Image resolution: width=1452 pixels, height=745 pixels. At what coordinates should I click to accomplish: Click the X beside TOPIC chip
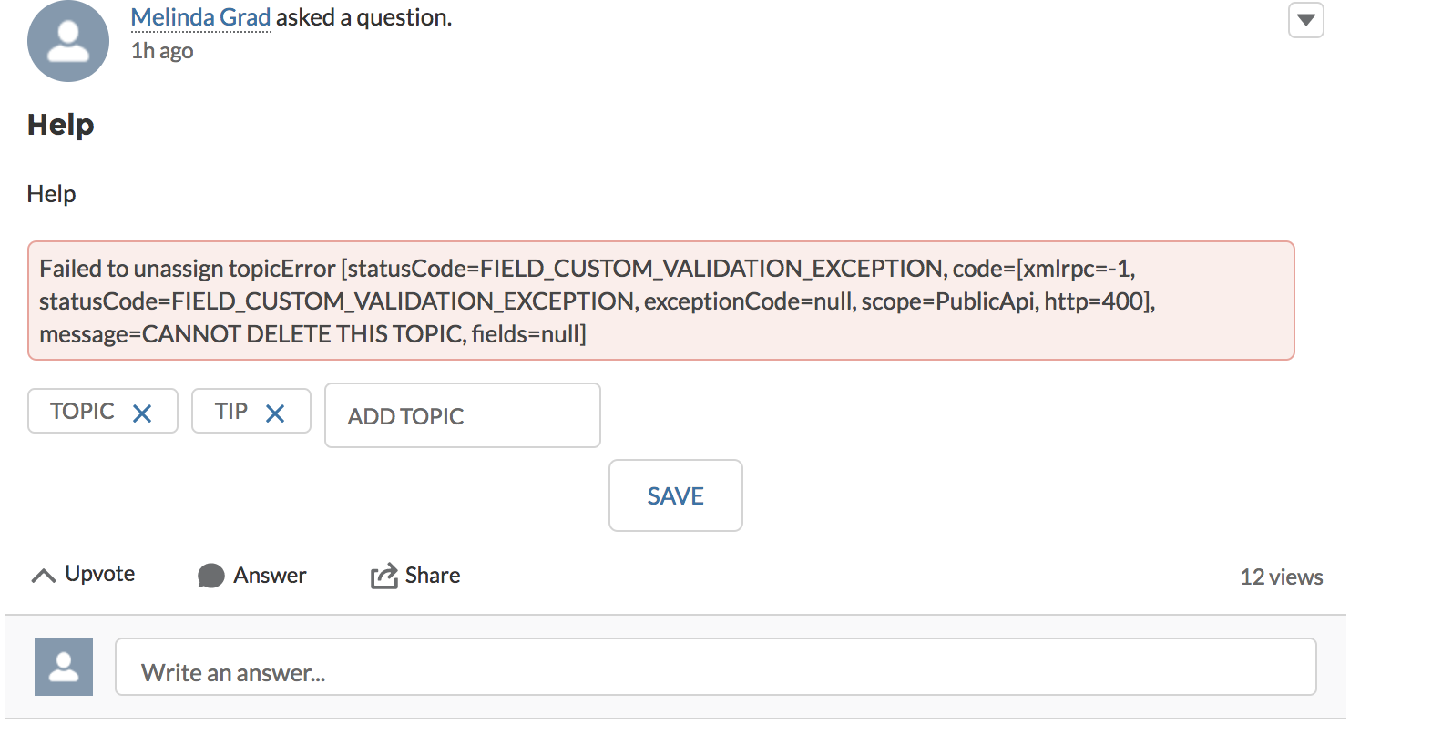142,412
